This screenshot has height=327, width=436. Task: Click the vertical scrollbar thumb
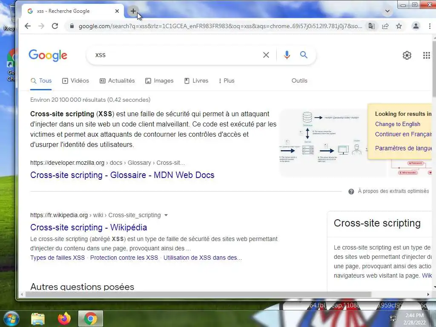(434, 69)
